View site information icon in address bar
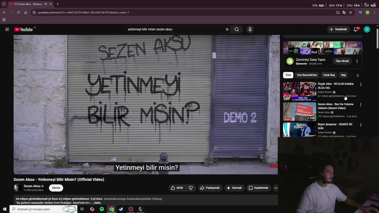 tap(34, 12)
